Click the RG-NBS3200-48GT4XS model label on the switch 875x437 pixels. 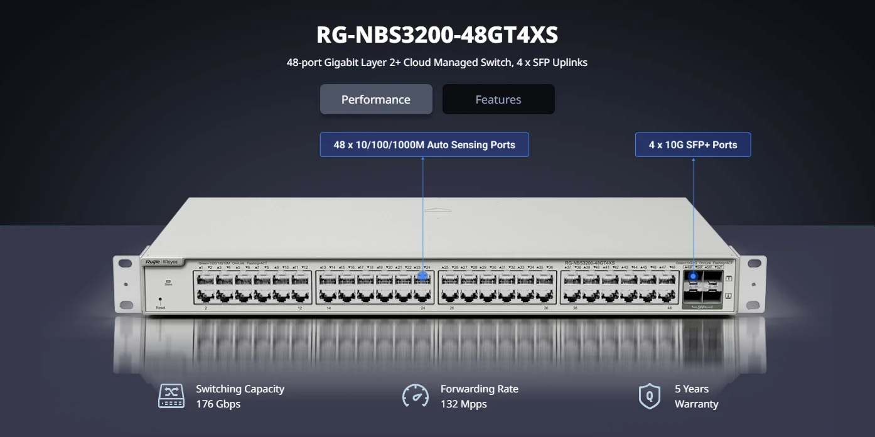(x=590, y=262)
